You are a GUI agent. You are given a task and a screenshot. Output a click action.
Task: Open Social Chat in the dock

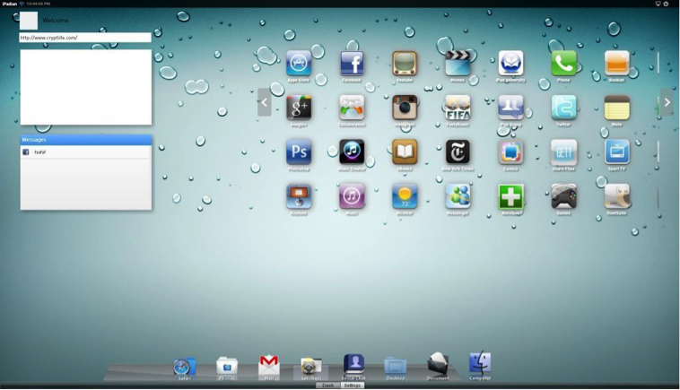(x=353, y=364)
